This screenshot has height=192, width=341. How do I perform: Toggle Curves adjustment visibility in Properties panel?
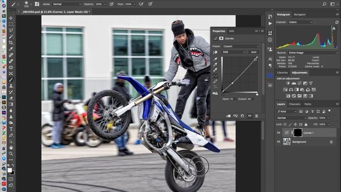tap(249, 116)
